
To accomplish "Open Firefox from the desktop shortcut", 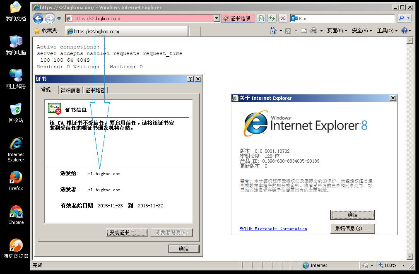I will (x=16, y=180).
